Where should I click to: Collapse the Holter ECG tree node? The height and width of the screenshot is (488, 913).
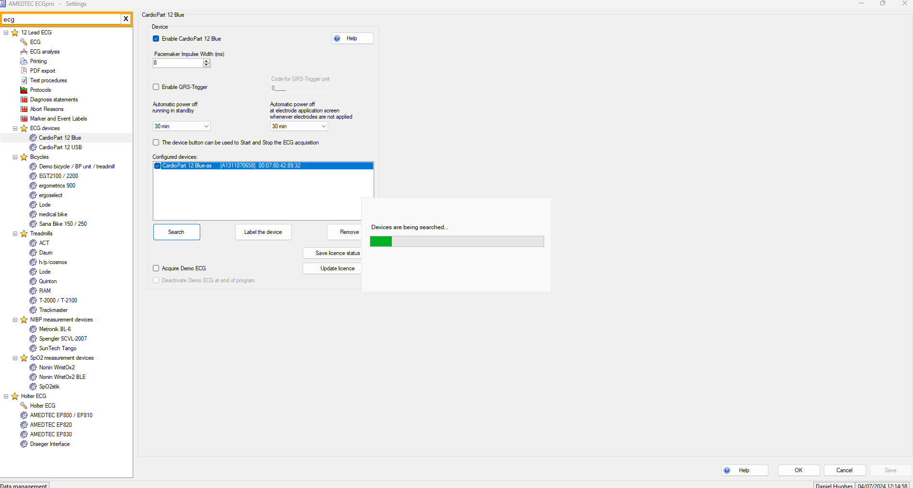click(6, 396)
